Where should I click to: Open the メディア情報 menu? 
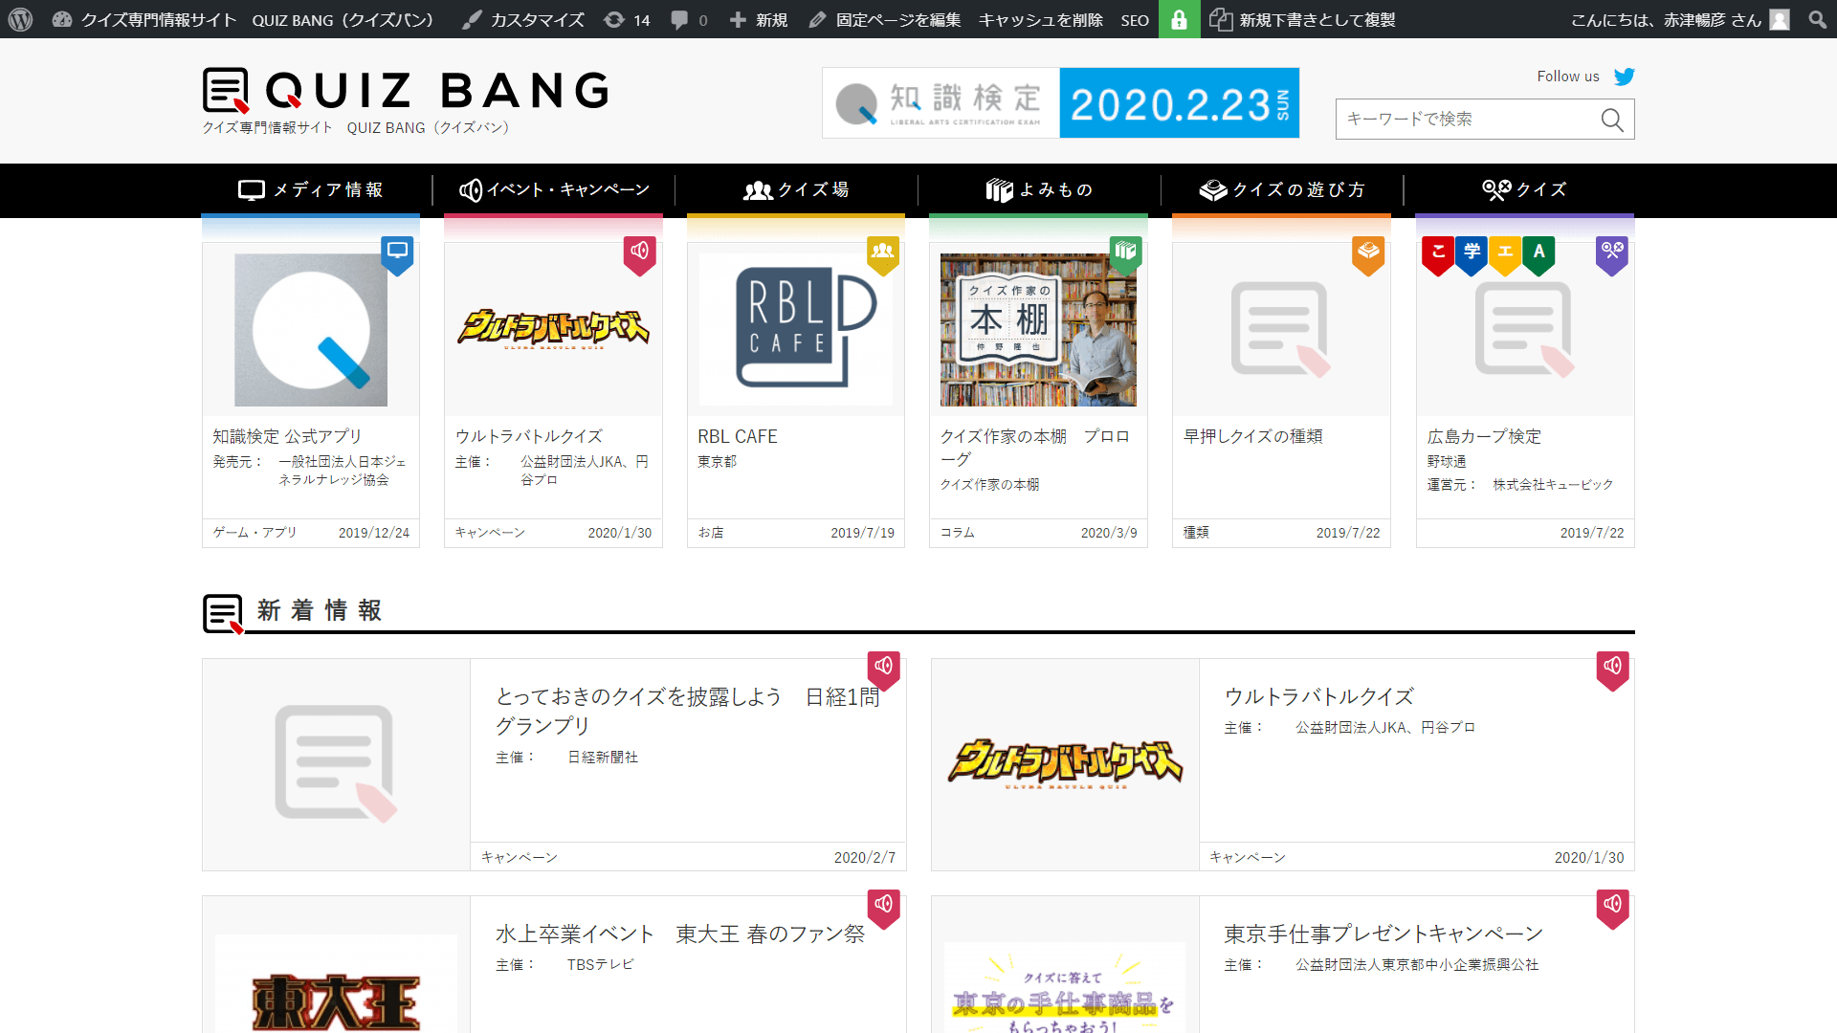(x=311, y=189)
